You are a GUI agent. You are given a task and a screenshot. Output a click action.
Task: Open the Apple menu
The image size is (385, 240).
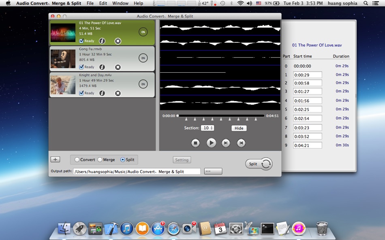(x=8, y=3)
